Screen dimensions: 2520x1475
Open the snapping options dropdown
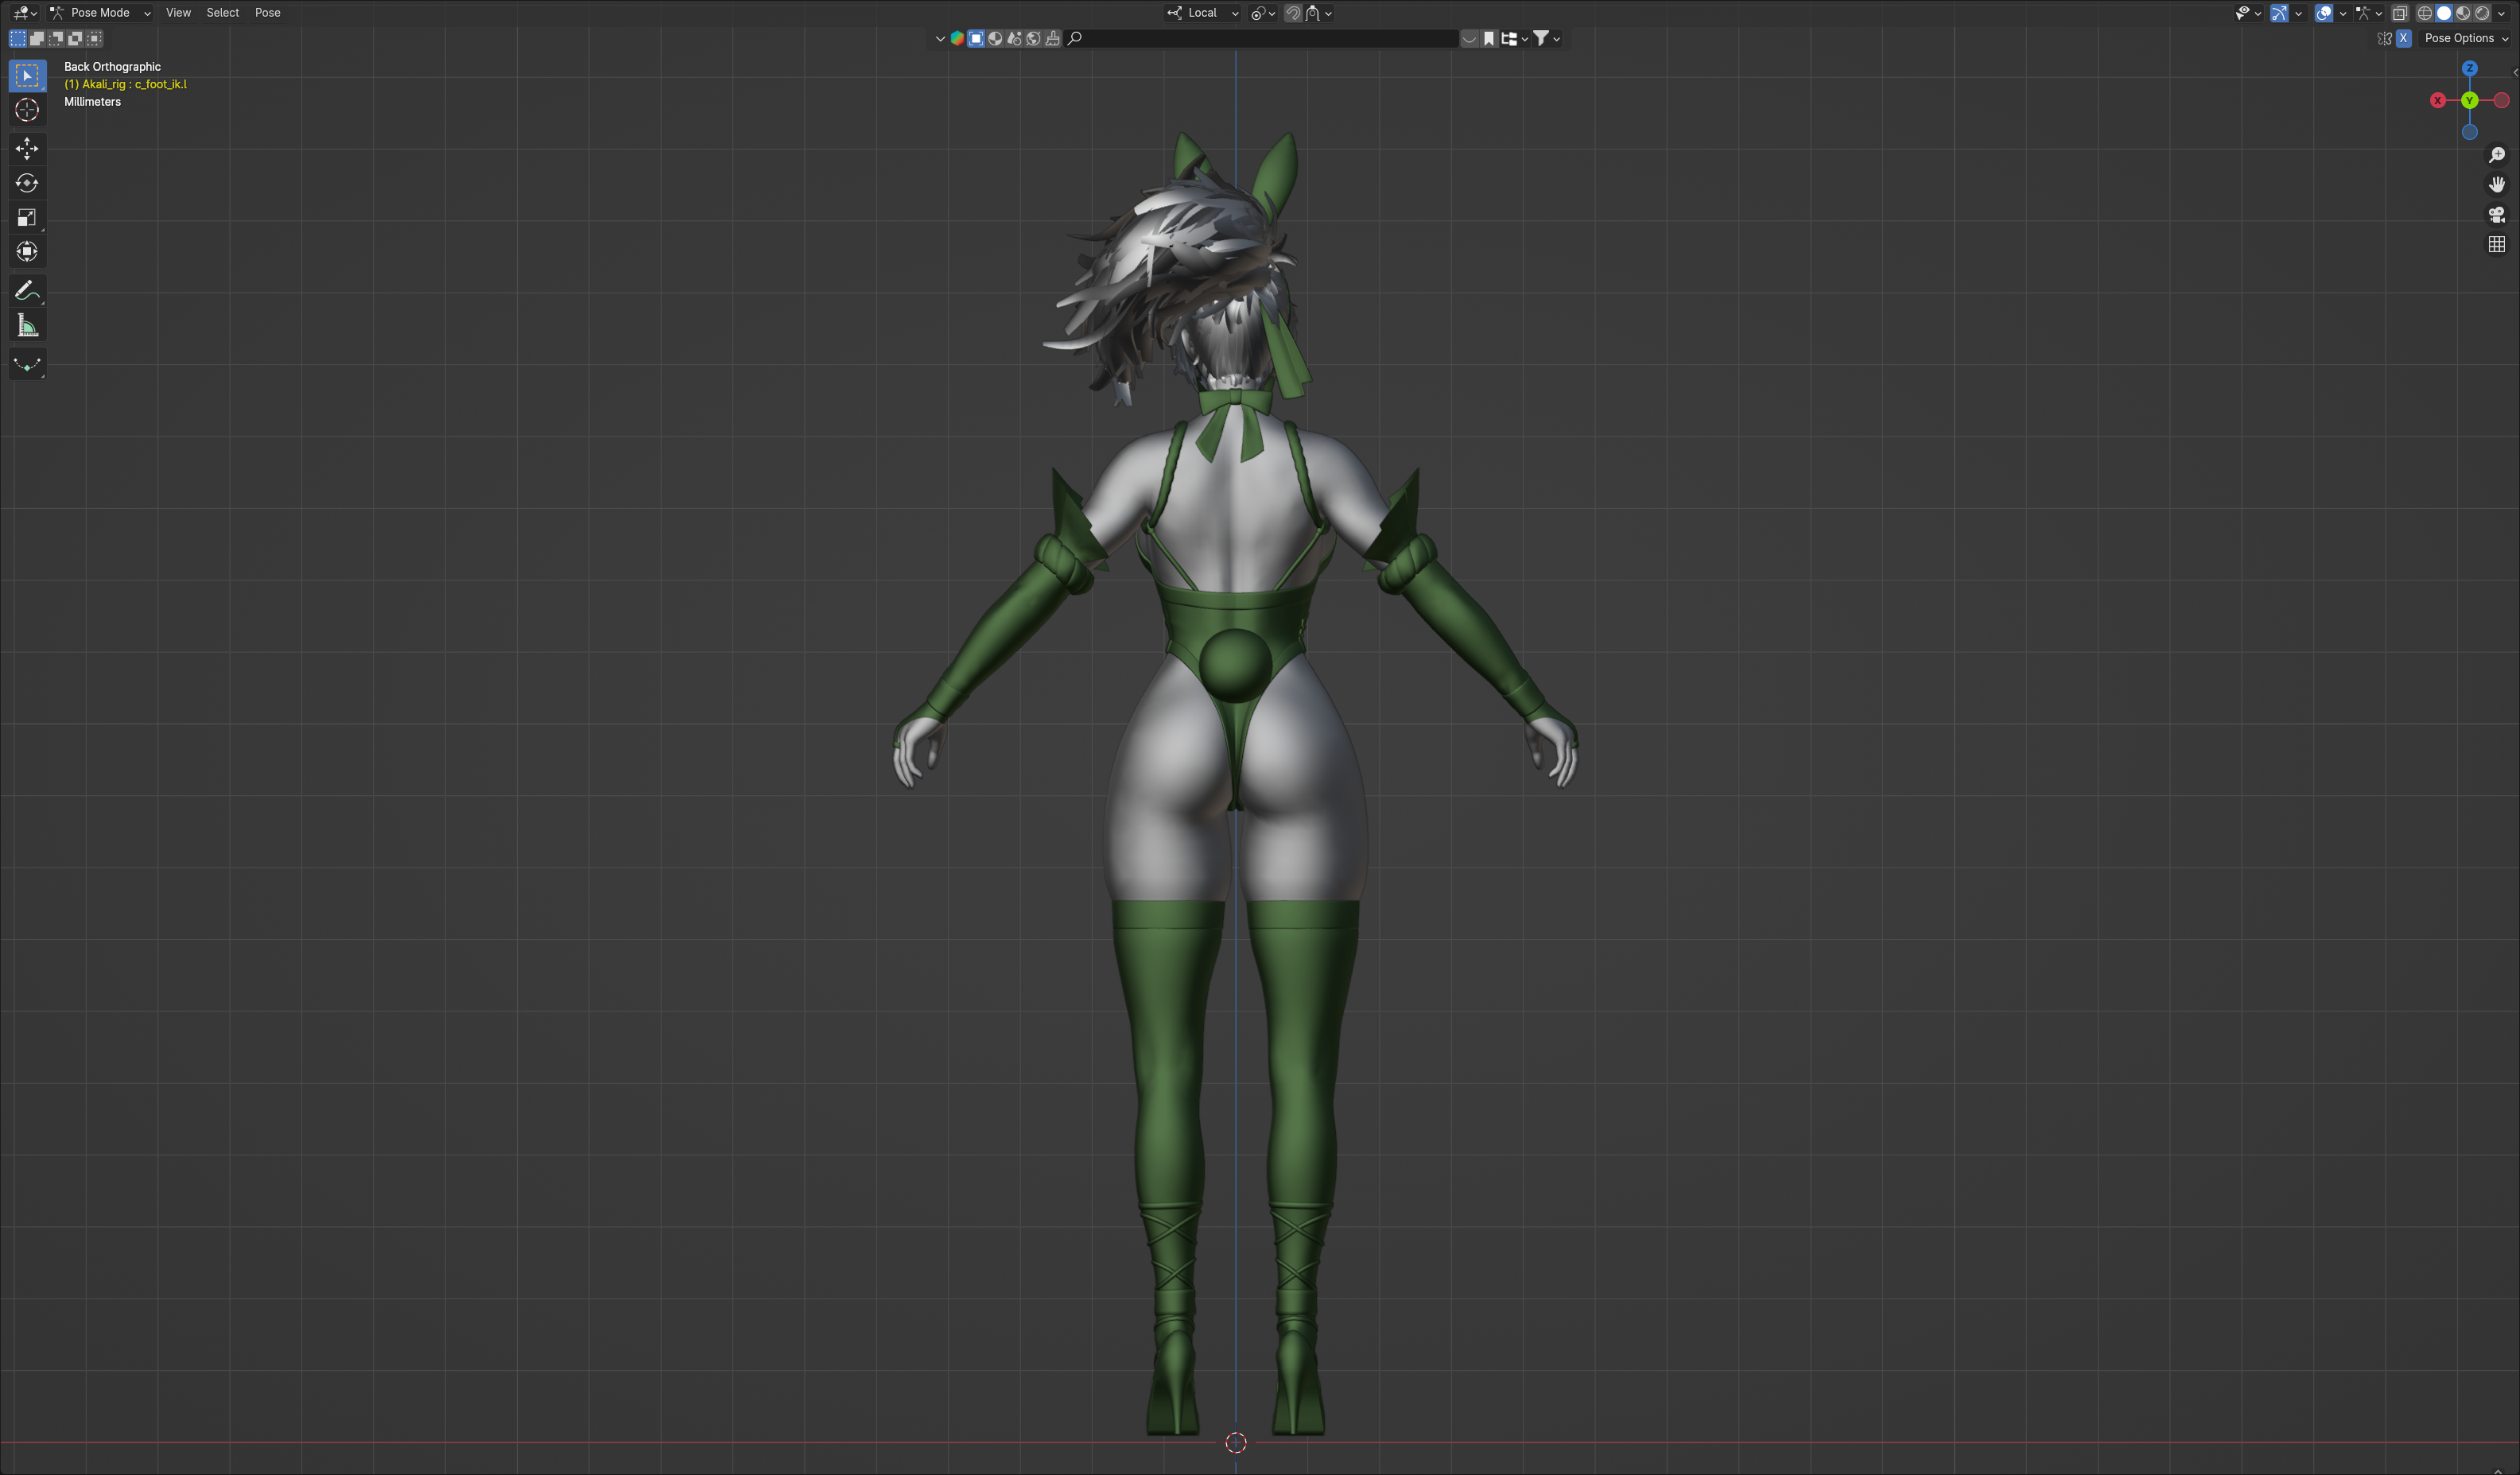click(1319, 13)
